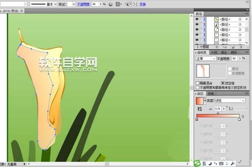Select the left red gradient color stop
Screen dimensions: 252x167
197,119
